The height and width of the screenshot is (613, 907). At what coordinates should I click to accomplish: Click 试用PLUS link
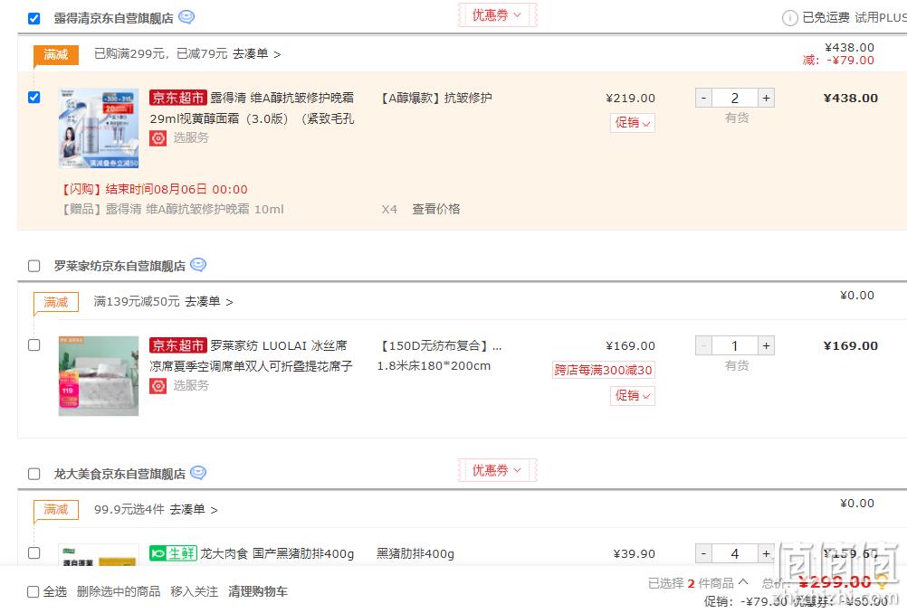coord(881,18)
